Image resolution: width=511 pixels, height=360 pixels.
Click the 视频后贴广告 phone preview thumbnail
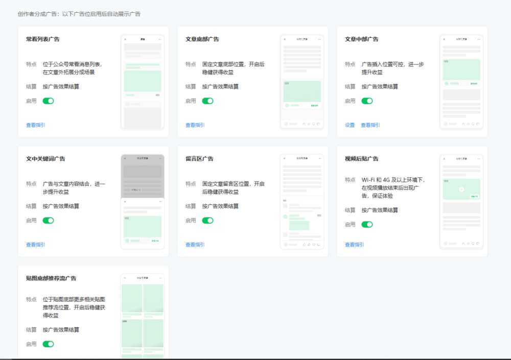click(x=461, y=202)
